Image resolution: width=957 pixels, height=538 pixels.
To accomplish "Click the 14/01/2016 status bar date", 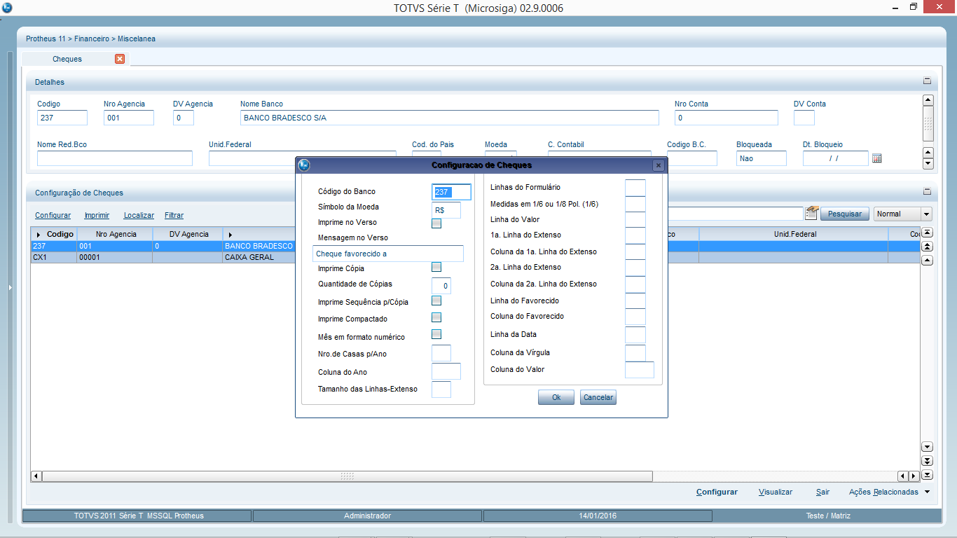I will (x=598, y=516).
